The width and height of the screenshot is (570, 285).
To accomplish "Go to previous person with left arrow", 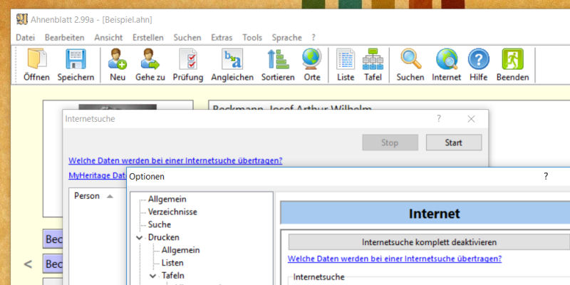I will coord(28,264).
